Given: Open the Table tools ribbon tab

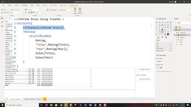Looking at the screenshot, I should coord(63,5).
